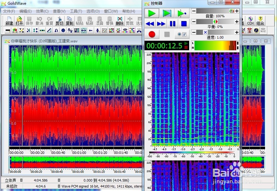
Task: Click the balance slider red-green marker
Action: coord(215,22)
